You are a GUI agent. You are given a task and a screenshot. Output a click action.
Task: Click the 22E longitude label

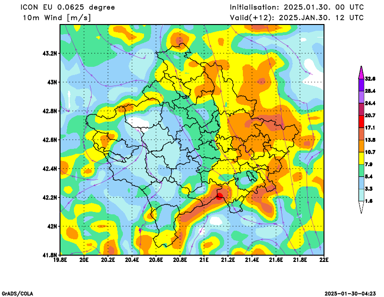tap(324, 260)
